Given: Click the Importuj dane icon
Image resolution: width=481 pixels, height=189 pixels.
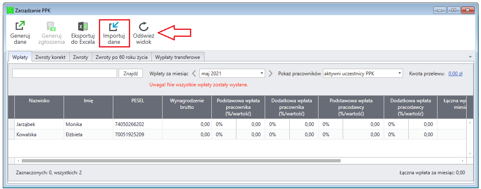Looking at the screenshot, I should click(114, 27).
